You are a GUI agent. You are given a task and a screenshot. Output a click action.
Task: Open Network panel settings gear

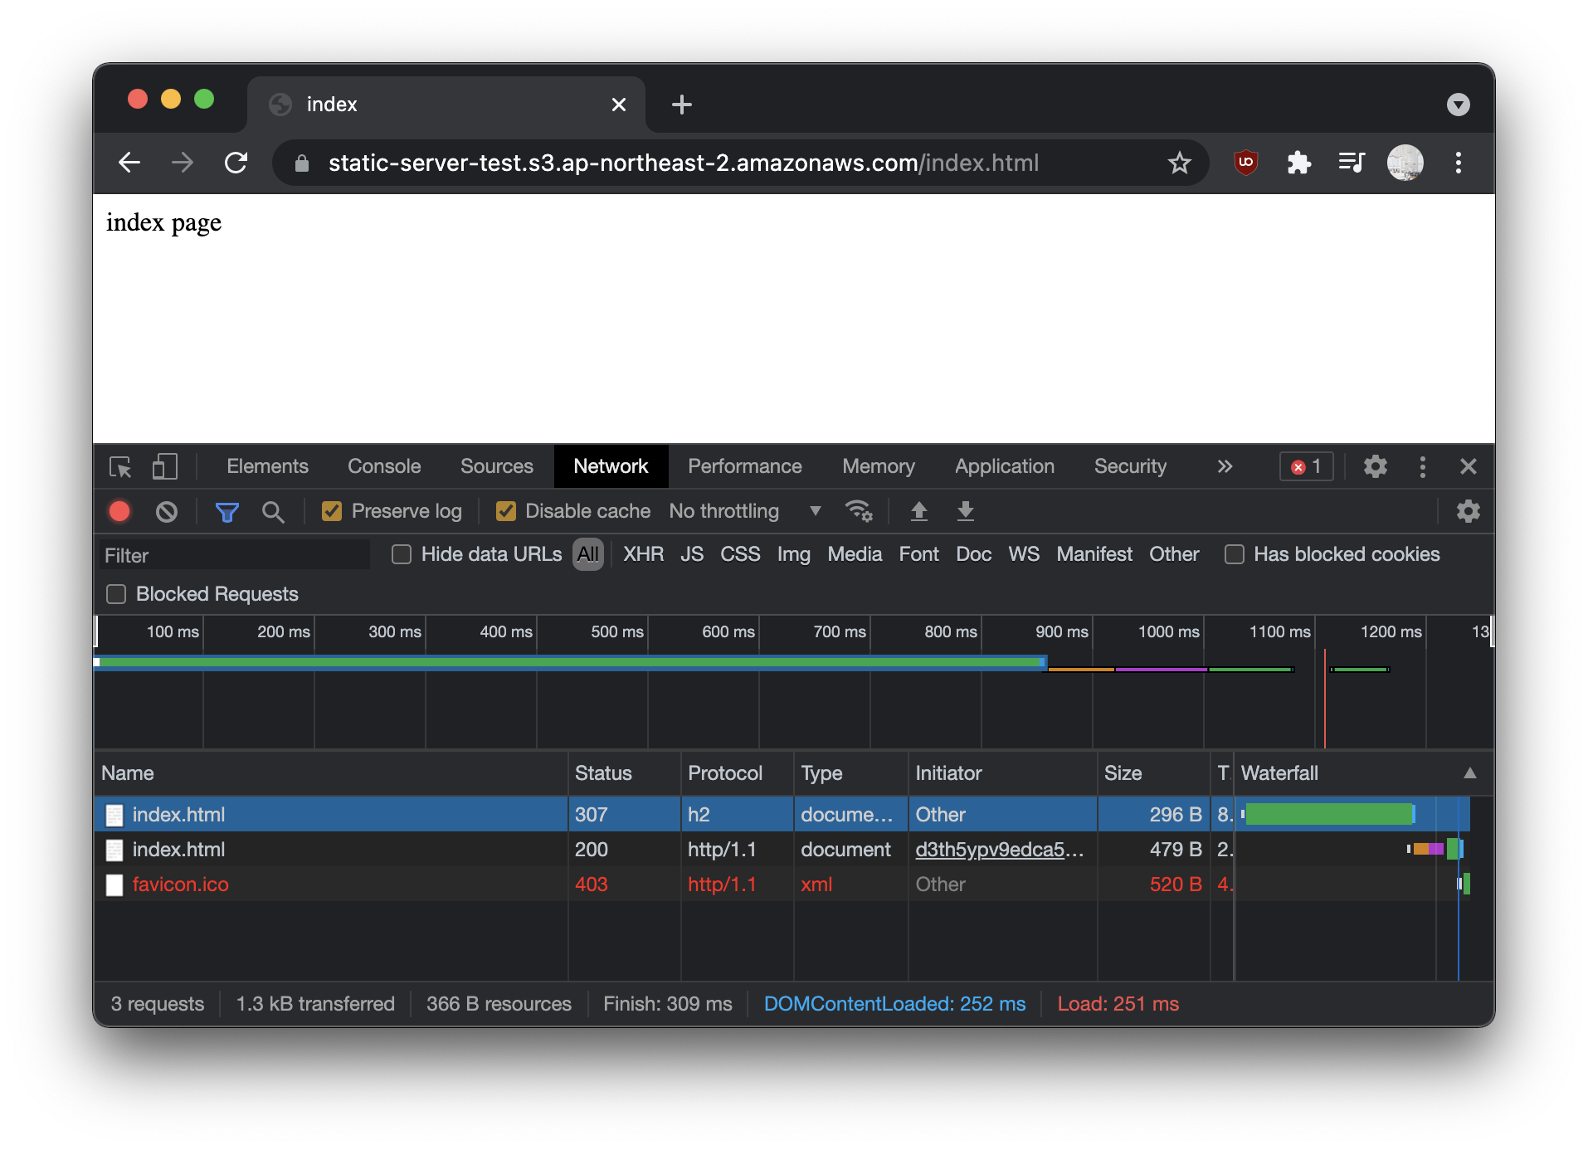click(1468, 511)
